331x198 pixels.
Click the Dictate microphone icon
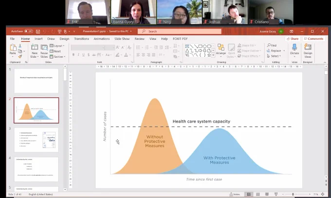click(294, 47)
